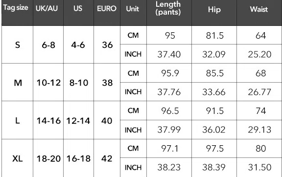Screen dimensions: 282x177
Task: Select the hip value 97.5
Action: coord(215,149)
